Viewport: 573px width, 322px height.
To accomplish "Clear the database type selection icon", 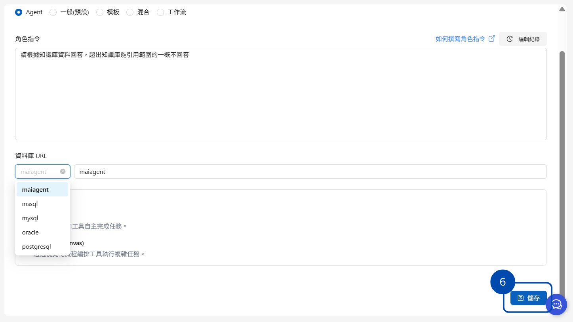I will coord(63,171).
